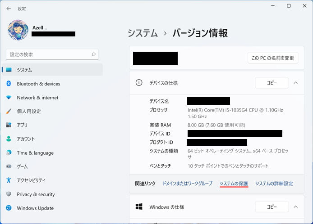Click the Windows Update sync icon
313x224 pixels.
(x=9, y=208)
